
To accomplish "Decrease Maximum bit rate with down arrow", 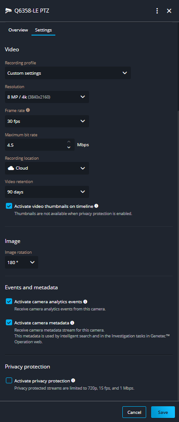I will 69,147.
